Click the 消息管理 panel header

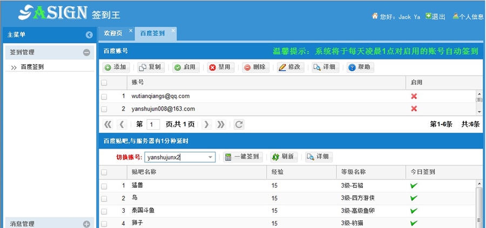(x=50, y=224)
